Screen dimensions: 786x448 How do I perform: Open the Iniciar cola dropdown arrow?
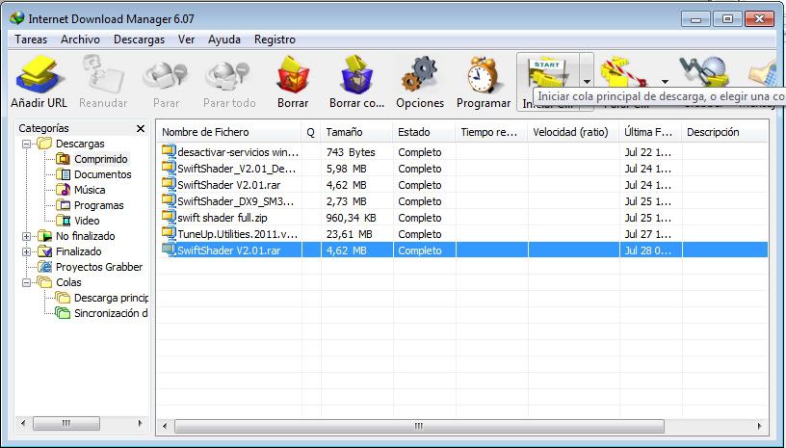(587, 81)
